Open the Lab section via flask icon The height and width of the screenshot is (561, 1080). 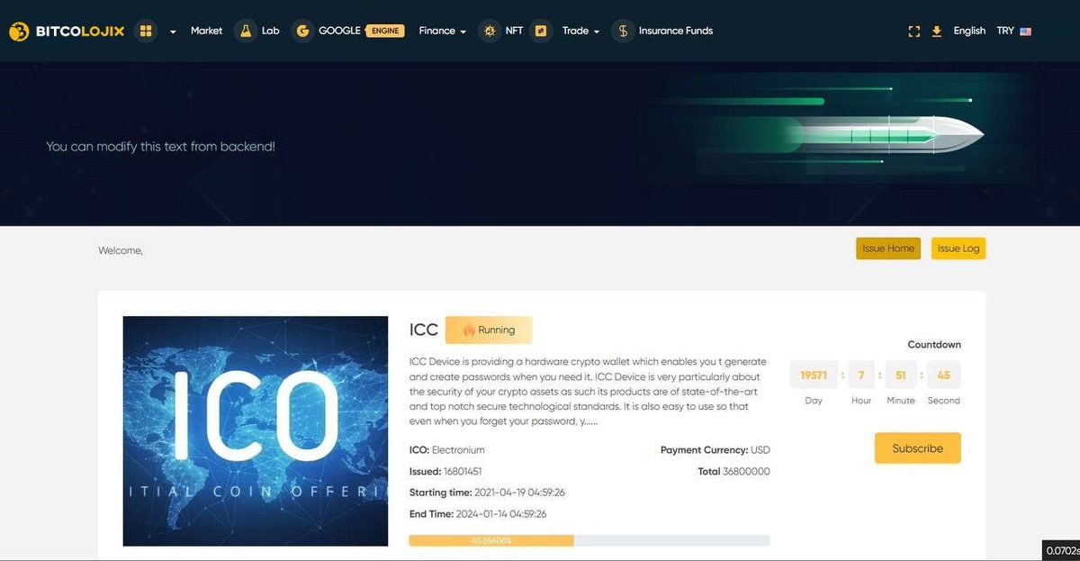(245, 30)
